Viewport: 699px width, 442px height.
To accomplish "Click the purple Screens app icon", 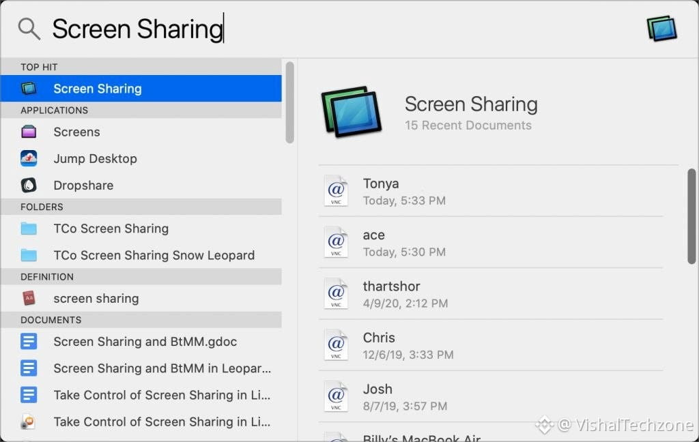I will tap(29, 132).
